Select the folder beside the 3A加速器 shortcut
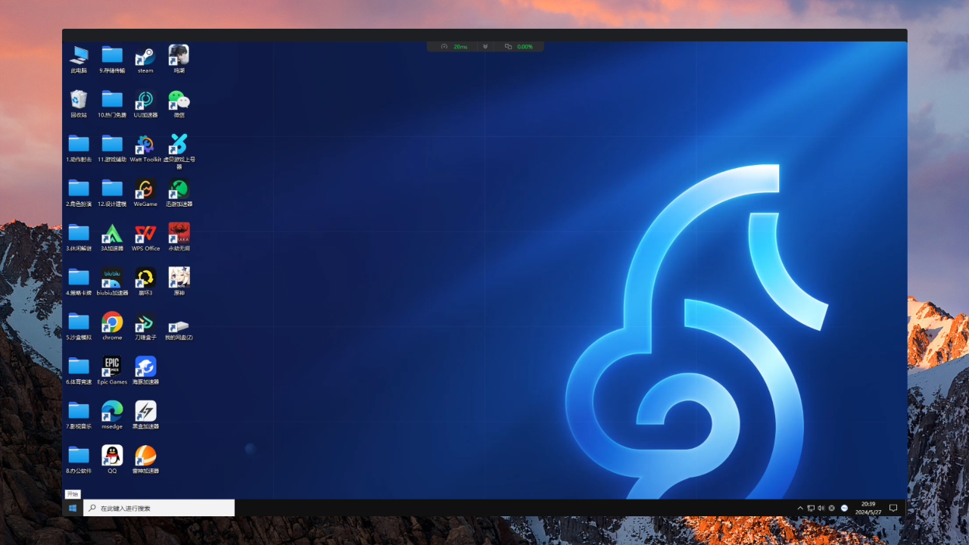Screen dimensions: 969x545 tap(79, 238)
